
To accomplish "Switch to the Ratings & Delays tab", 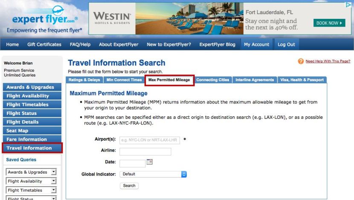I will pos(84,80).
